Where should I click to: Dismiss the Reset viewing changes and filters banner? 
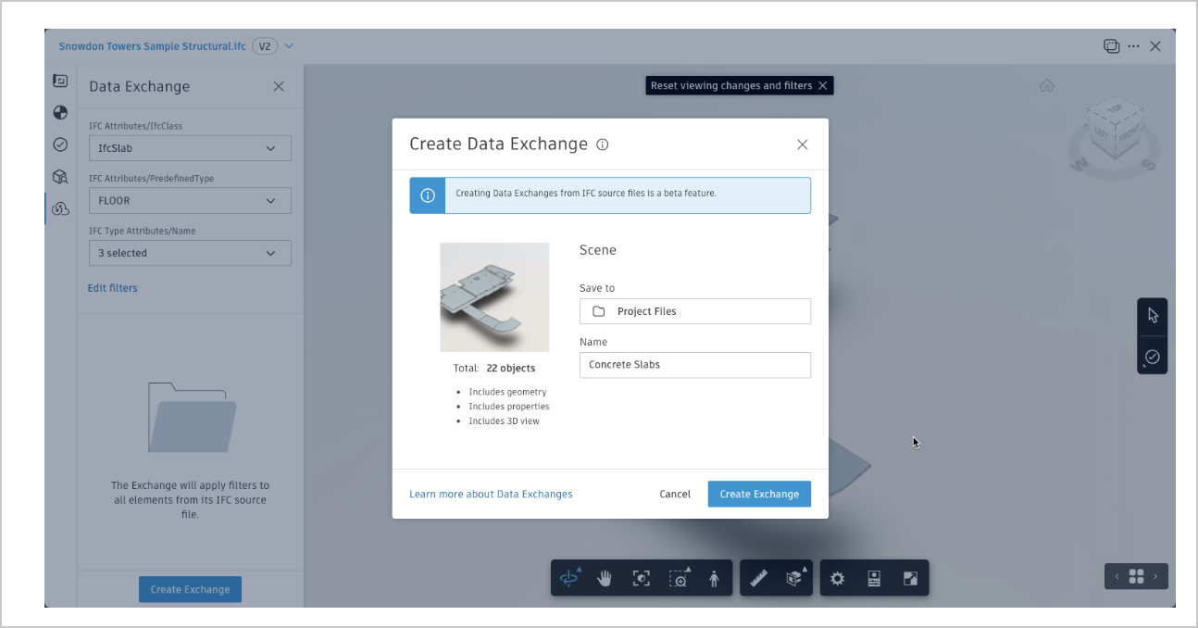tap(822, 84)
